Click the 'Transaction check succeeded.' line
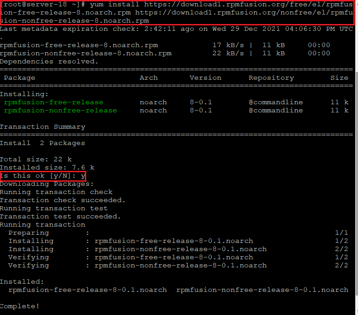This screenshot has width=358, height=315. tap(63, 200)
